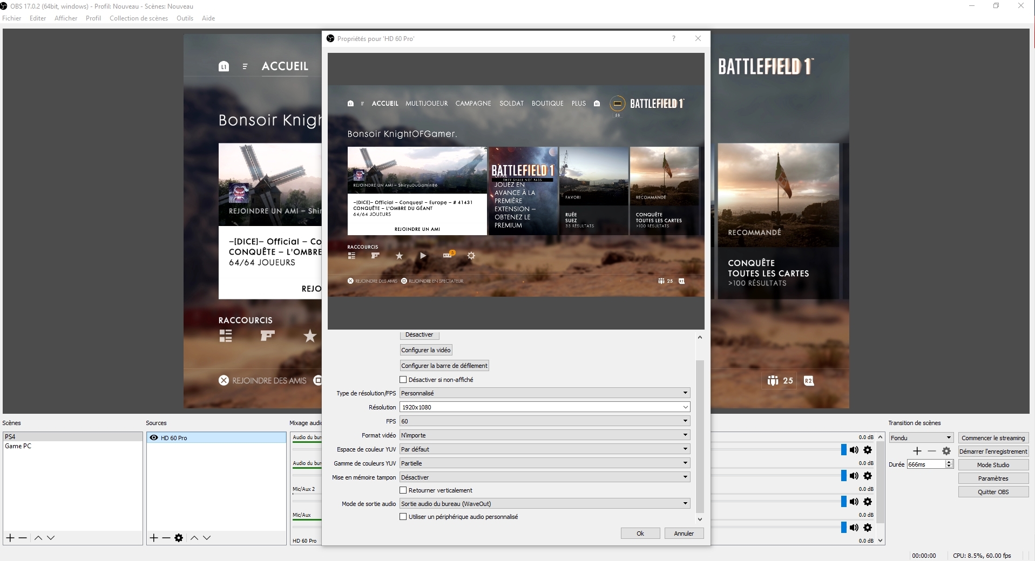1035x561 pixels.
Task: Click the Mic/Aux volume slider handle
Action: (x=844, y=528)
